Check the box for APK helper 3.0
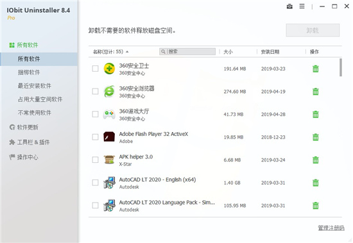 point(95,160)
